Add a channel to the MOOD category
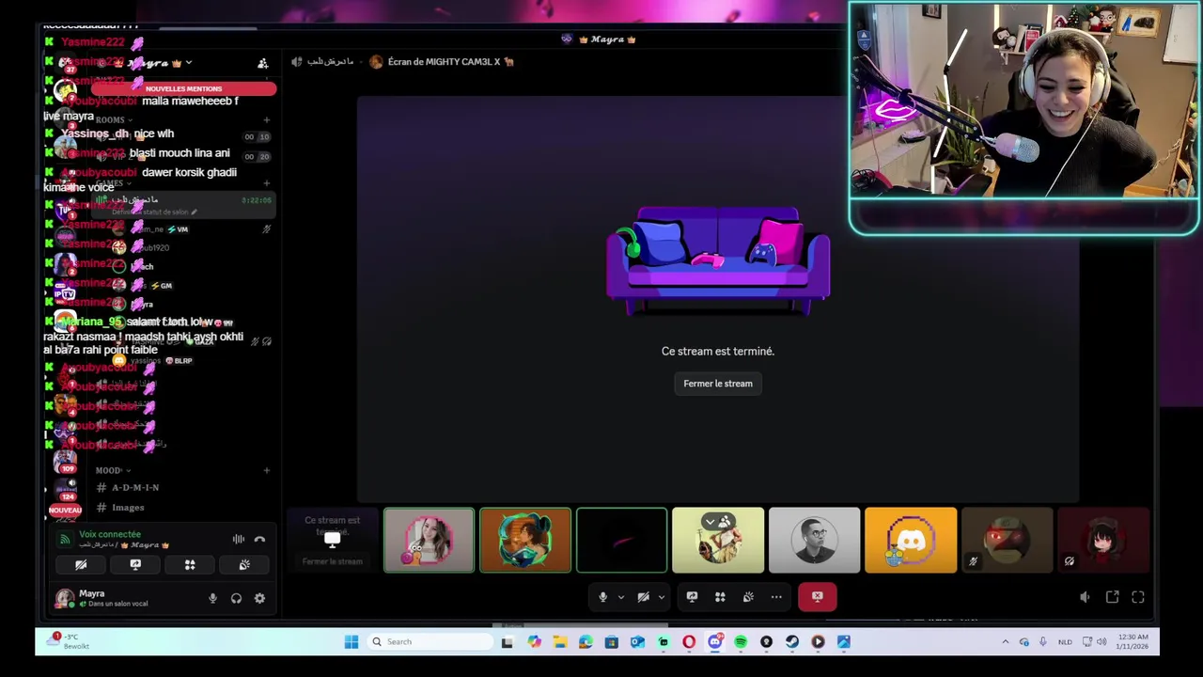The image size is (1203, 677). [x=267, y=470]
